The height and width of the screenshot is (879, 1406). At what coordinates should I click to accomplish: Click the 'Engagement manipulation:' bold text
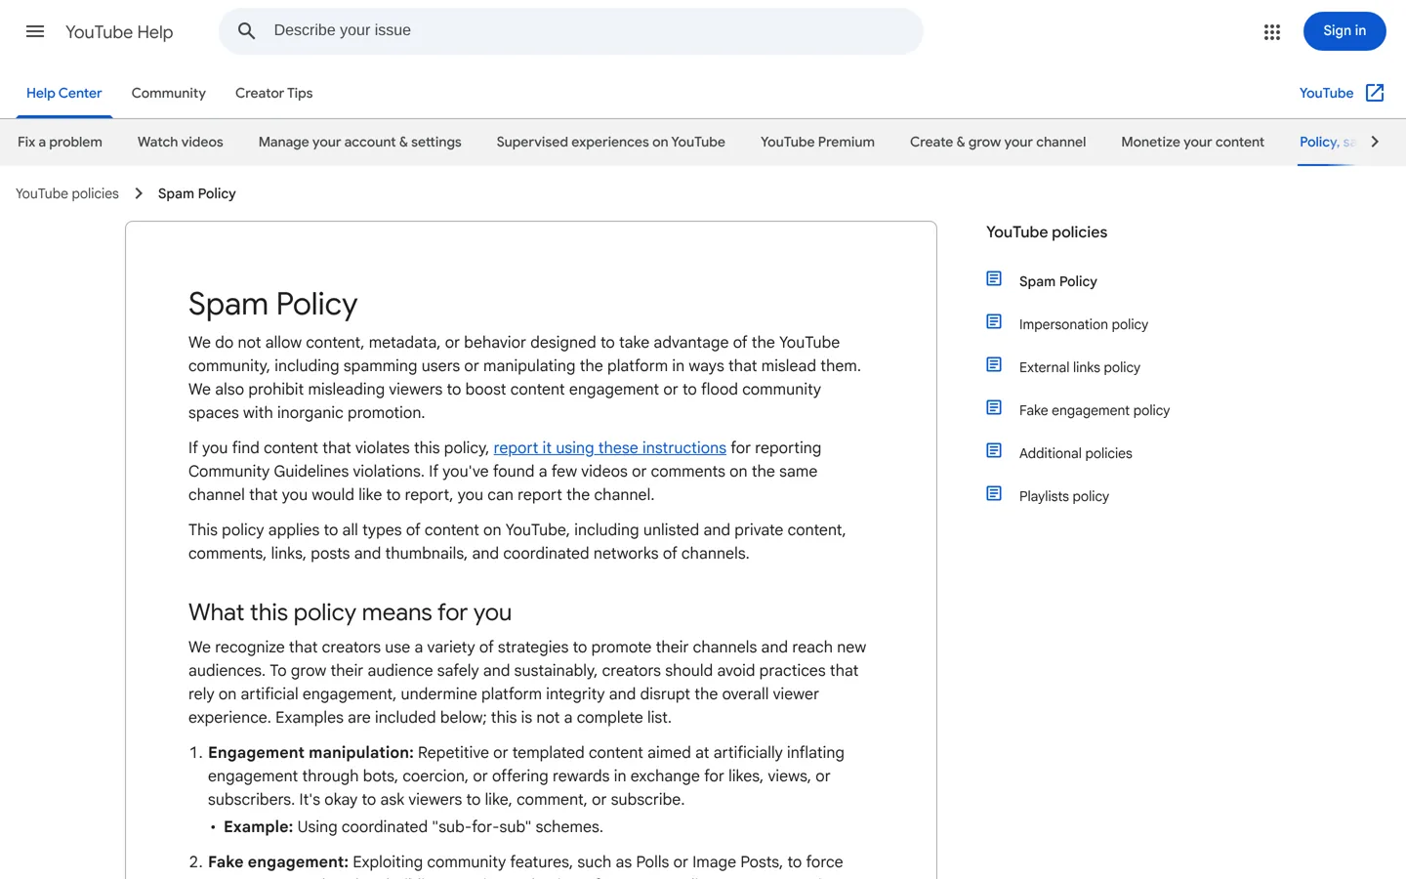[310, 752]
